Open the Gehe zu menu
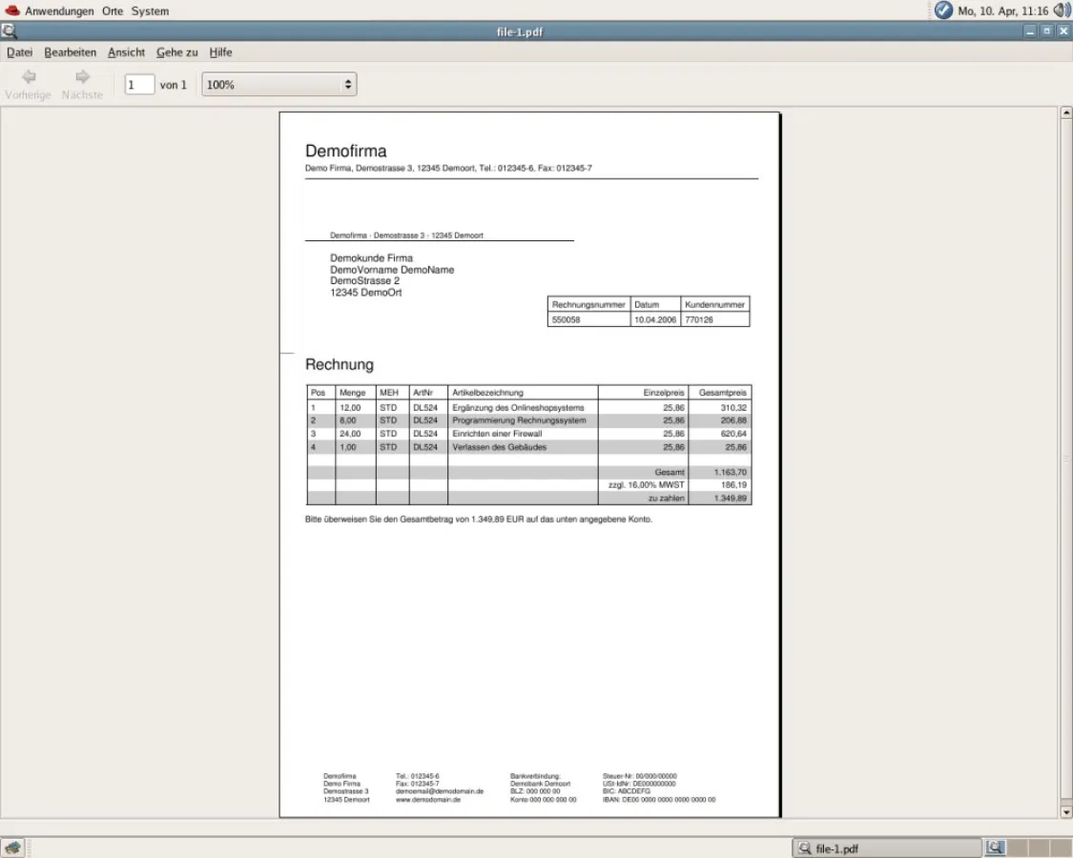The width and height of the screenshot is (1073, 858). (x=176, y=52)
